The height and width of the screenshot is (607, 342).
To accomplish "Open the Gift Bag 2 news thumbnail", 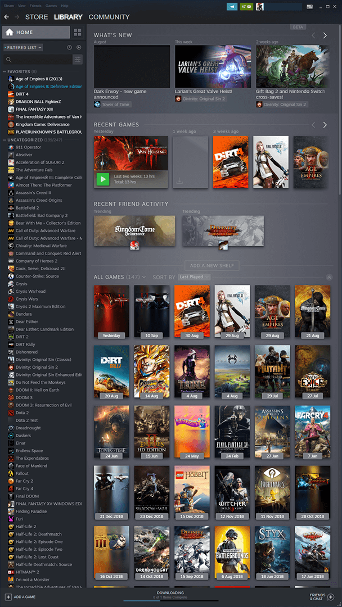I will (x=294, y=66).
